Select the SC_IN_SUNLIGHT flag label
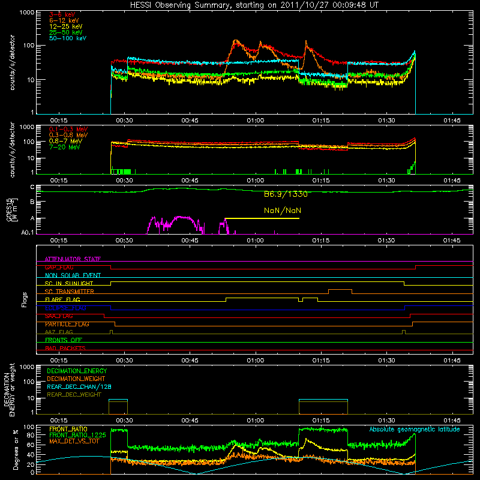The height and width of the screenshot is (480, 480). tap(69, 283)
